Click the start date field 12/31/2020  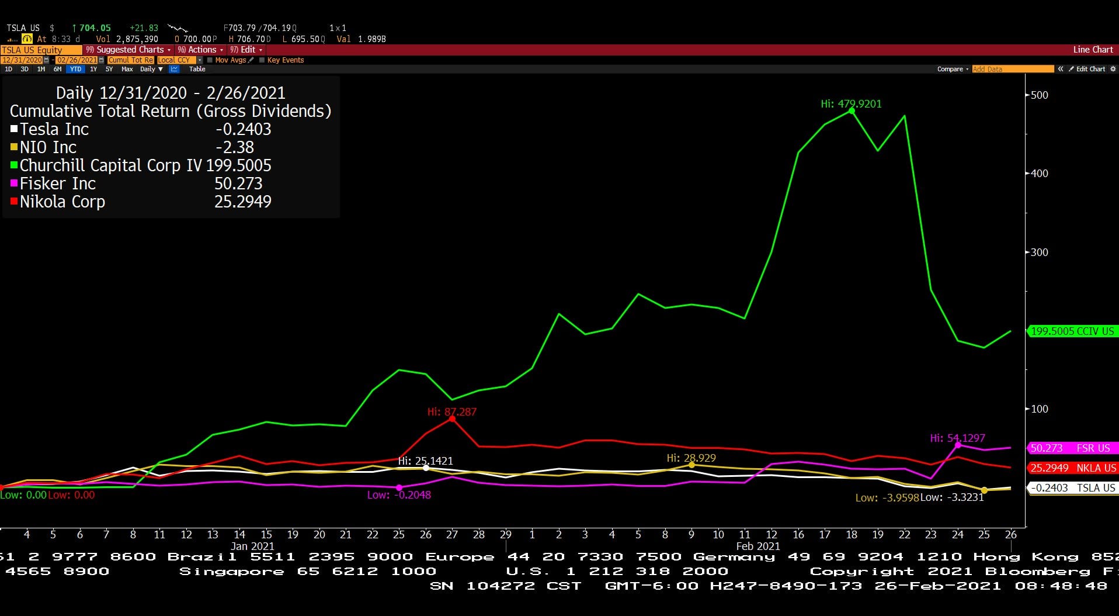tap(22, 60)
